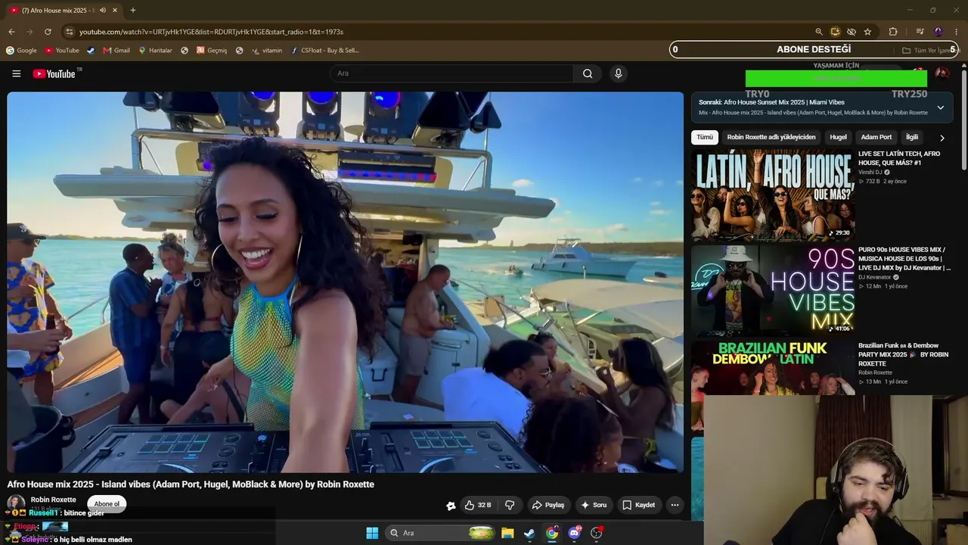The image size is (968, 545).
Task: Open the zoom magnifier in the address bar
Action: 818,32
